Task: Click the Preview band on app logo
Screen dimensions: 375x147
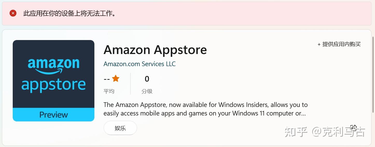Action: (x=53, y=115)
